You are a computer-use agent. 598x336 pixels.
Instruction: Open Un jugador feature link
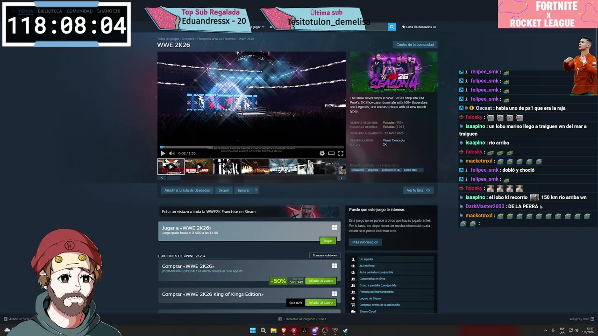(x=366, y=259)
